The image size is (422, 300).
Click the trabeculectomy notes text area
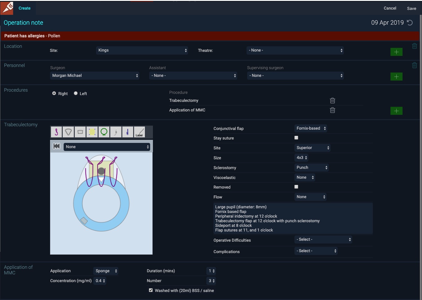pyautogui.click(x=293, y=219)
